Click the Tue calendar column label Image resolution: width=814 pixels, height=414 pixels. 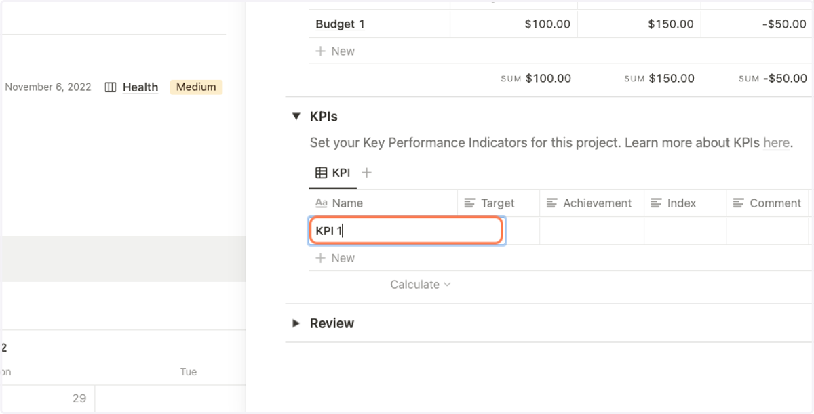coord(189,372)
